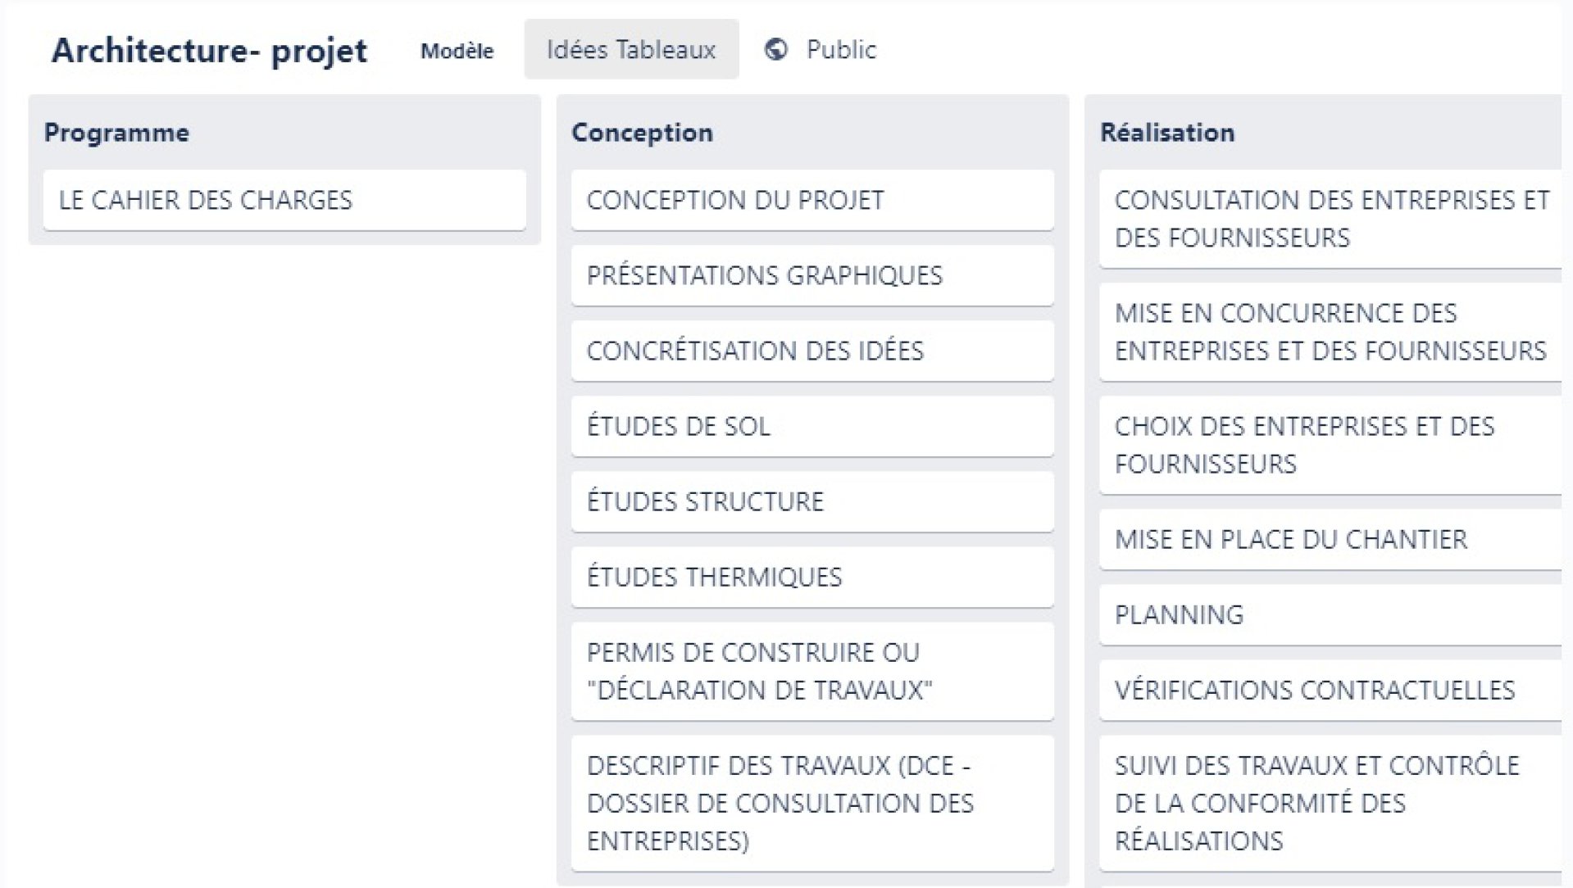
Task: Open the CHOIX DES ENTREPRISES card
Action: 1330,445
